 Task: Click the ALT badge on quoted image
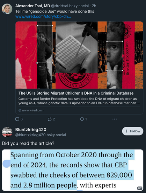click(140, 188)
